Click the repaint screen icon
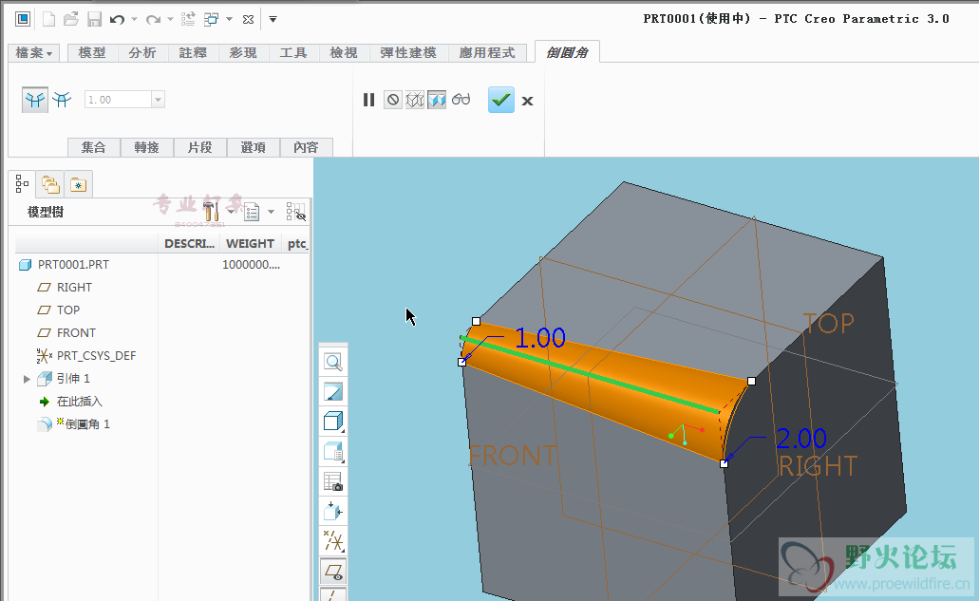Viewport: 979px width, 601px height. 333,392
